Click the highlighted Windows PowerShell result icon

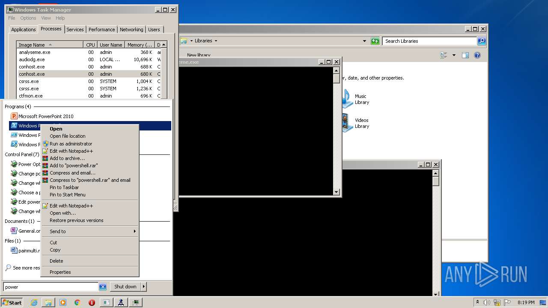coord(14,126)
